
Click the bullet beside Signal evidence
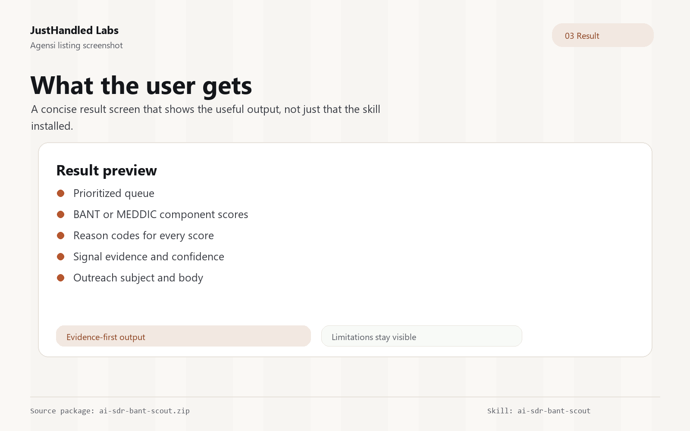click(61, 257)
